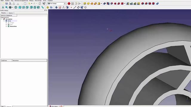Close the document tab at bottom
This screenshot has width=191, height=107.
pos(61,106)
